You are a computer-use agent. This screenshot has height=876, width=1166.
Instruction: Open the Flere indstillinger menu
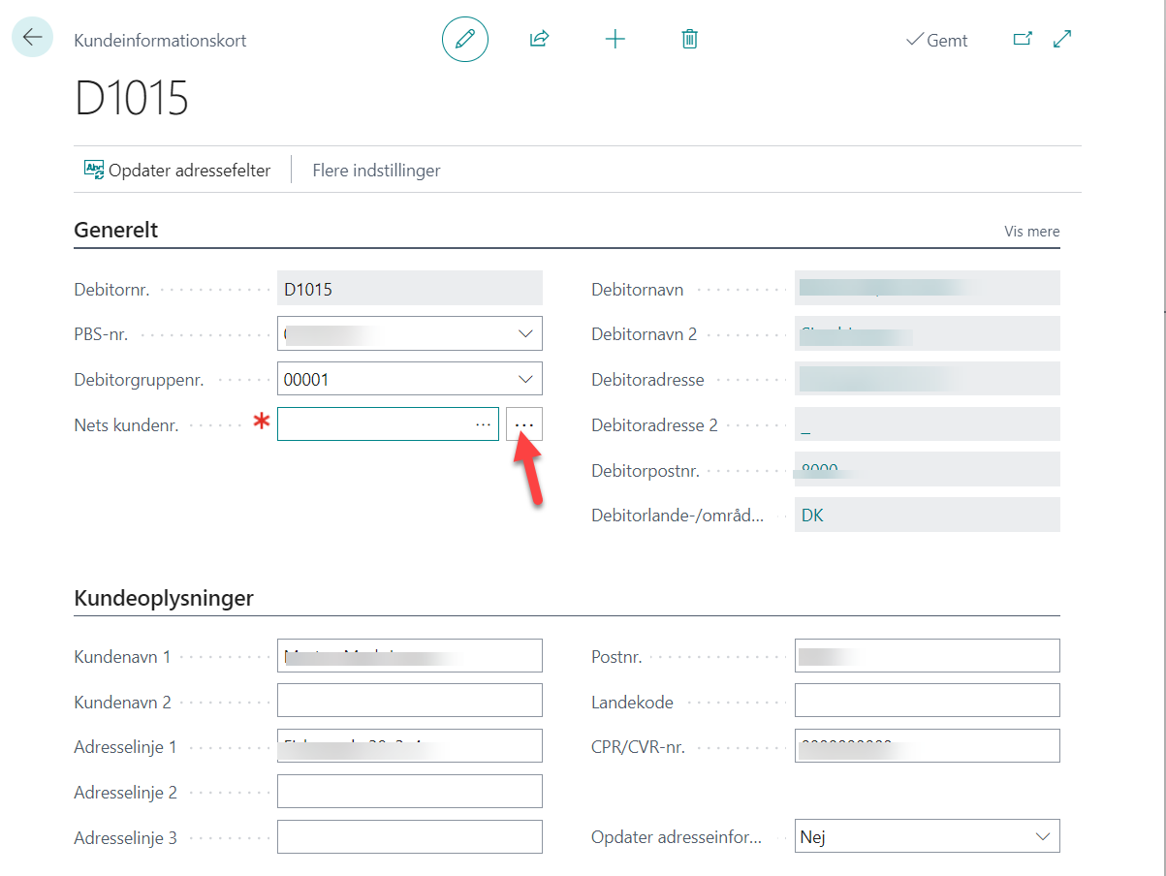tap(376, 171)
